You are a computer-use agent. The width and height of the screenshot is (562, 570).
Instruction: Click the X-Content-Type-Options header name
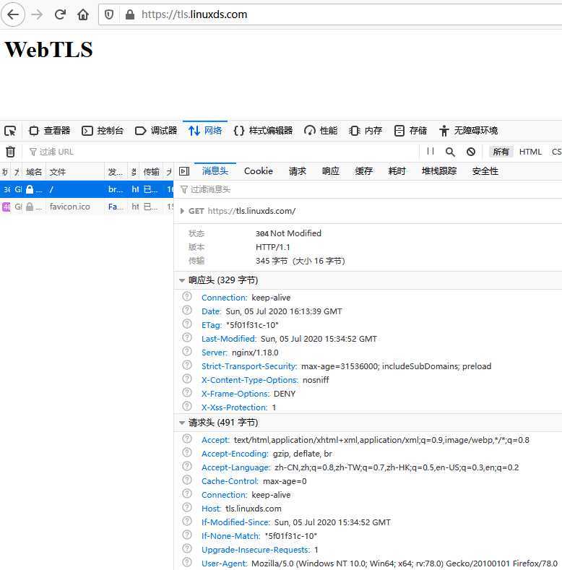click(250, 380)
